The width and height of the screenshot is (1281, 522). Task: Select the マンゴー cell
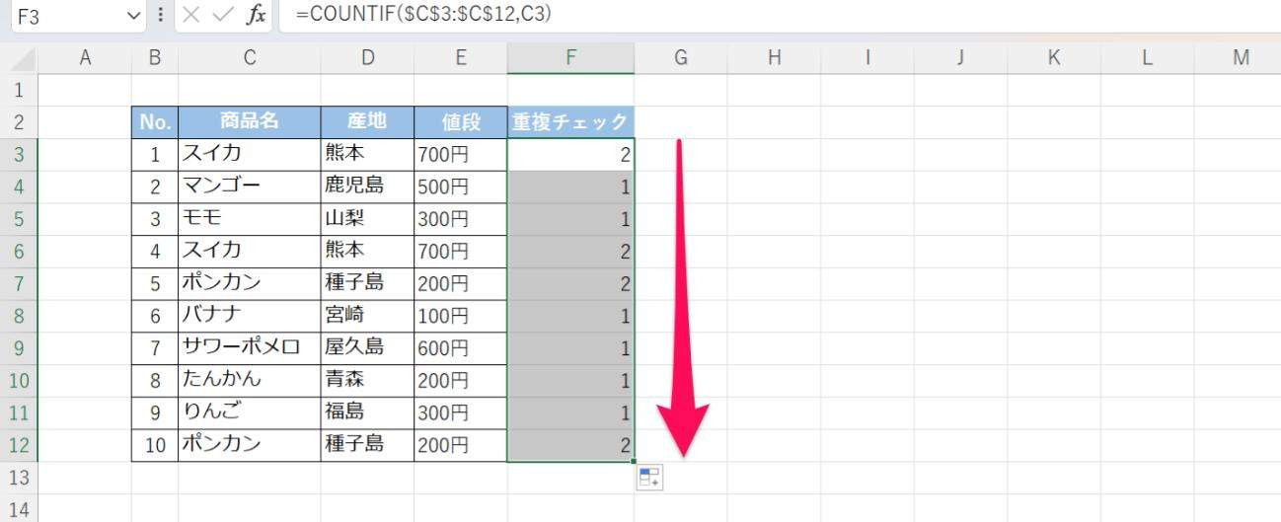[250, 187]
